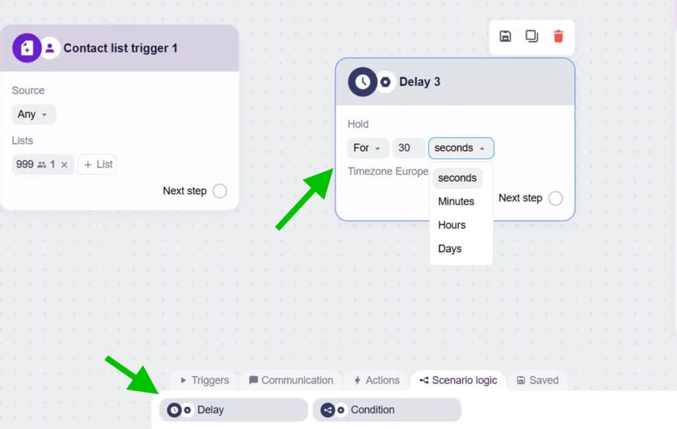This screenshot has height=429, width=677.
Task: Click the Contact list trigger 1 title
Action: [x=120, y=48]
